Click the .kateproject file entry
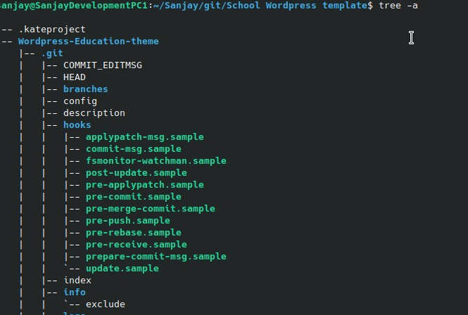 [x=52, y=30]
